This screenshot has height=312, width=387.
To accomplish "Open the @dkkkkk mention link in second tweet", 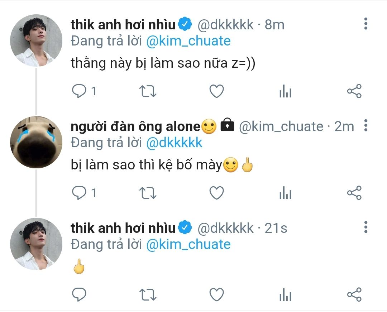I will click(x=174, y=143).
